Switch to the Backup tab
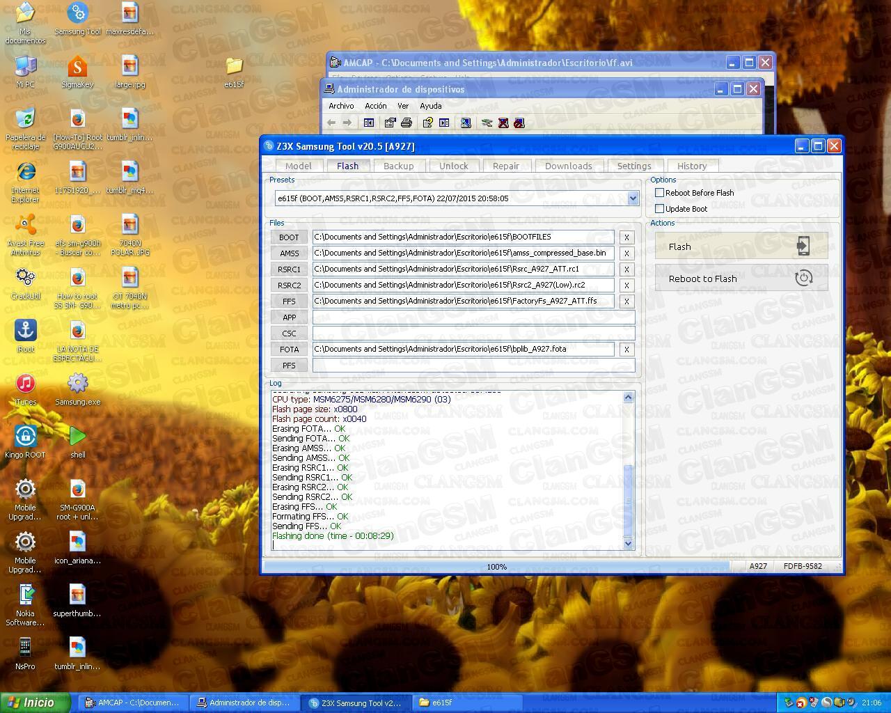The width and height of the screenshot is (891, 713). (x=398, y=166)
